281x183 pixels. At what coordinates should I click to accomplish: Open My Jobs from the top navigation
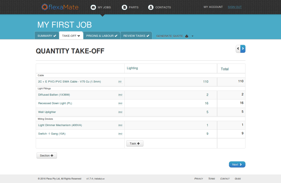[101, 7]
